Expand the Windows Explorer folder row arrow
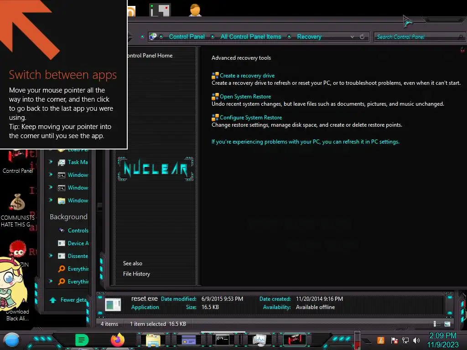 point(51,201)
